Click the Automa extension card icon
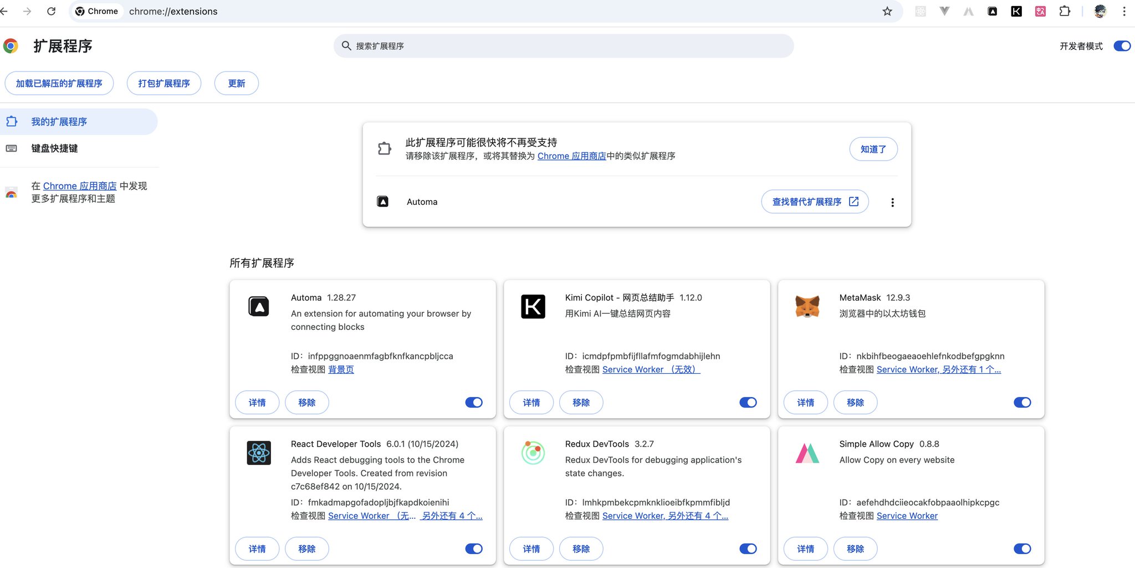Image resolution: width=1135 pixels, height=568 pixels. click(259, 306)
